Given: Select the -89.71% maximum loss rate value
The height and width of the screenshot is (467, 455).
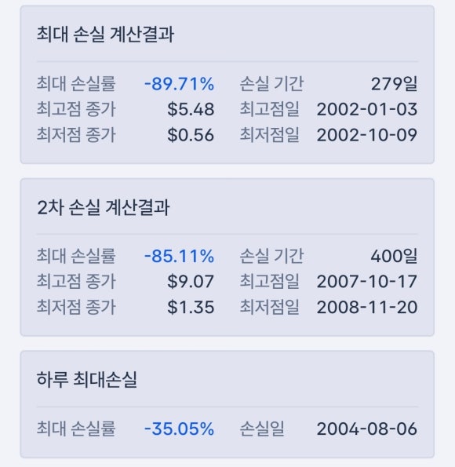Looking at the screenshot, I should (x=180, y=84).
